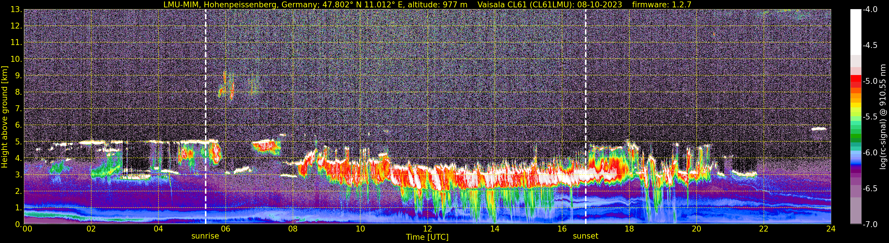This screenshot has height=243, width=889.
Task: Click the white top segment of the colorbar
Action: click(856, 32)
